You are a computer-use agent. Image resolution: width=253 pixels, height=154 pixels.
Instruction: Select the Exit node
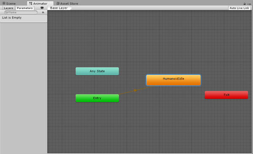tap(226, 95)
